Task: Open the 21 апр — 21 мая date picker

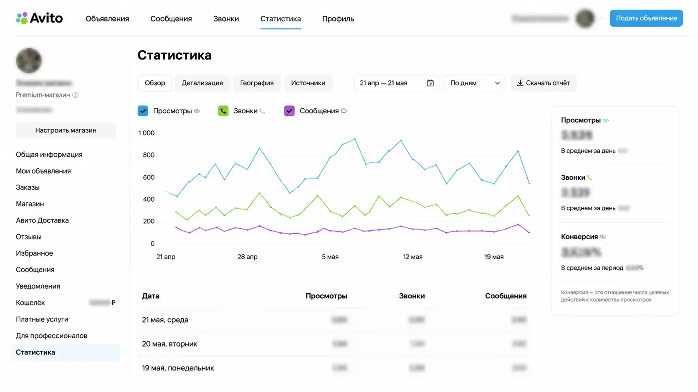Action: click(396, 83)
